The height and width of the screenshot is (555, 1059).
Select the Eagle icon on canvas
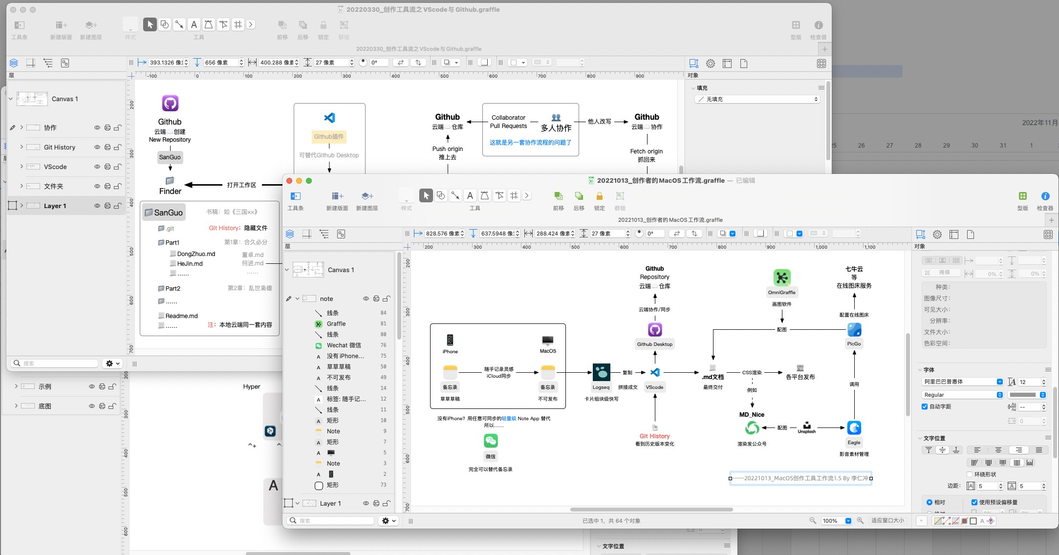pyautogui.click(x=854, y=428)
